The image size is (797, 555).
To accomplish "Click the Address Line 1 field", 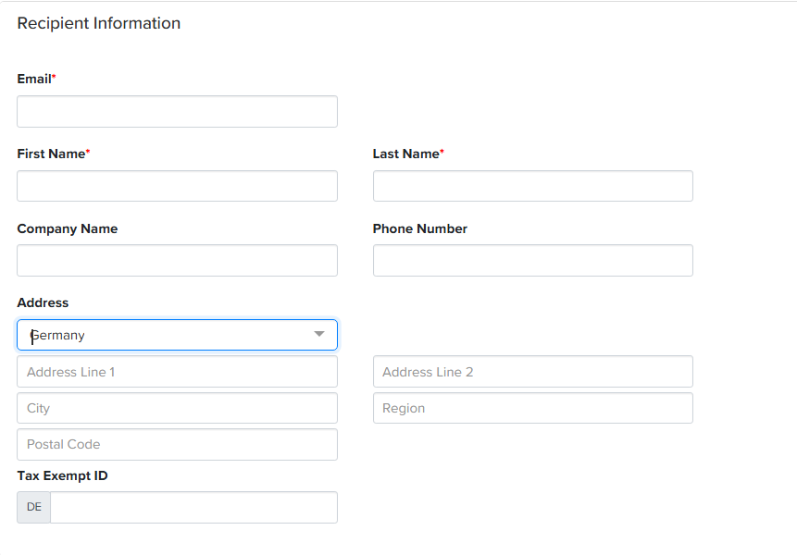I will coord(177,372).
